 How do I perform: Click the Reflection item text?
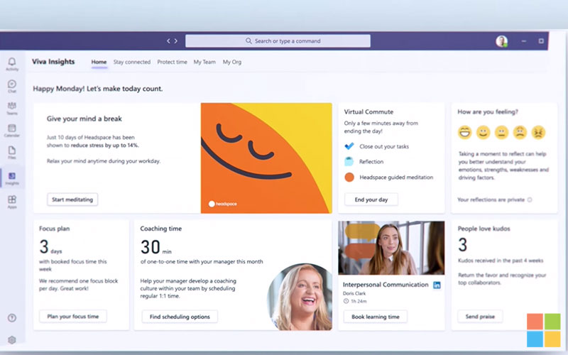371,162
